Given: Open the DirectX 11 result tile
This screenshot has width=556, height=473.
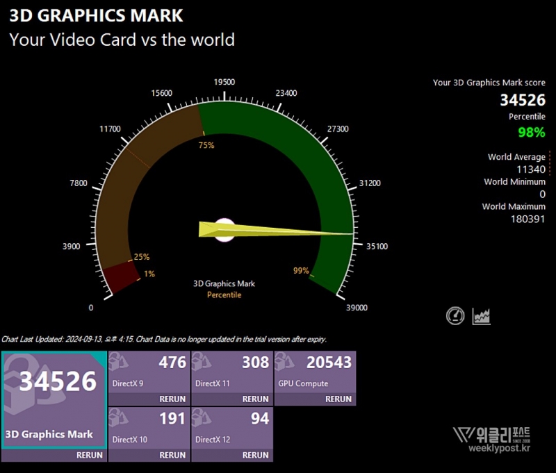Looking at the screenshot, I should [232, 372].
